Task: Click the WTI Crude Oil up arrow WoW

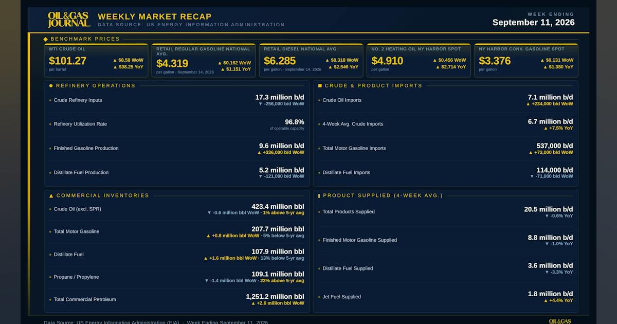Action: (x=115, y=60)
